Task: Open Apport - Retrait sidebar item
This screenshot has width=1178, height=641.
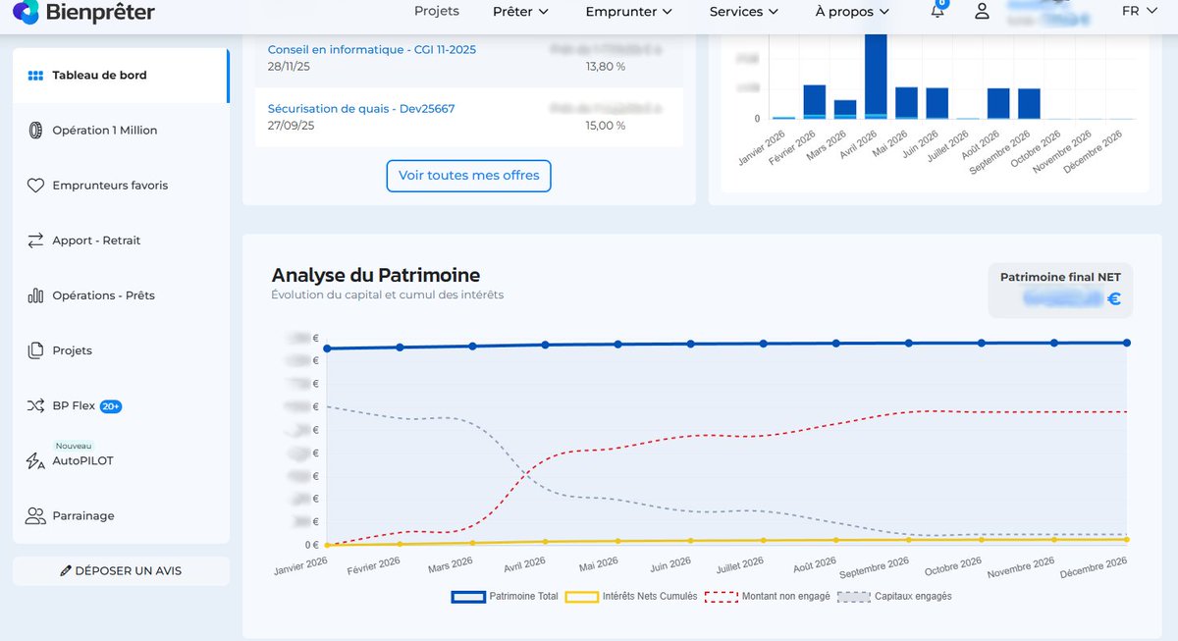Action: point(121,240)
